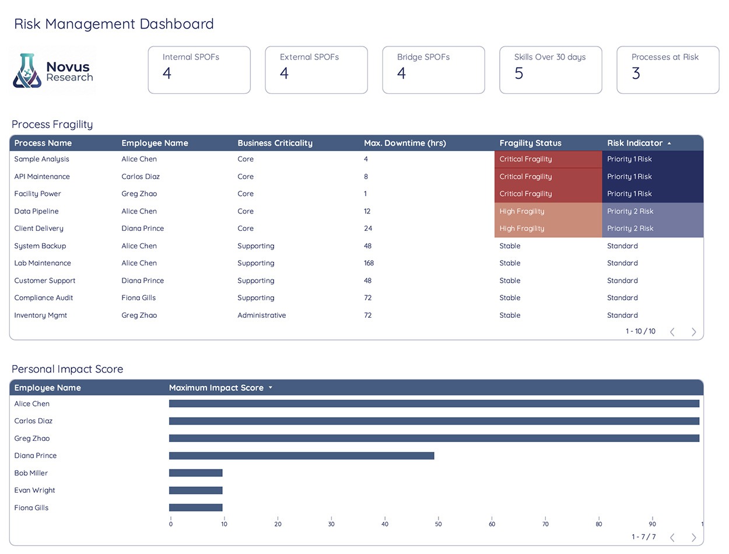Select the Facility Power process row
The width and height of the screenshot is (729, 554).
click(356, 194)
